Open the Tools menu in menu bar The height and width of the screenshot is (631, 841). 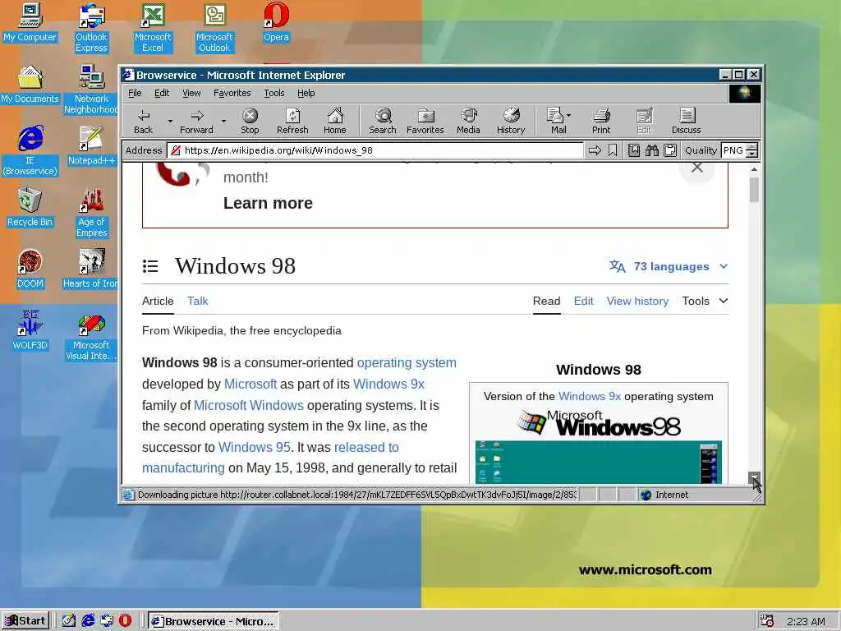point(274,94)
